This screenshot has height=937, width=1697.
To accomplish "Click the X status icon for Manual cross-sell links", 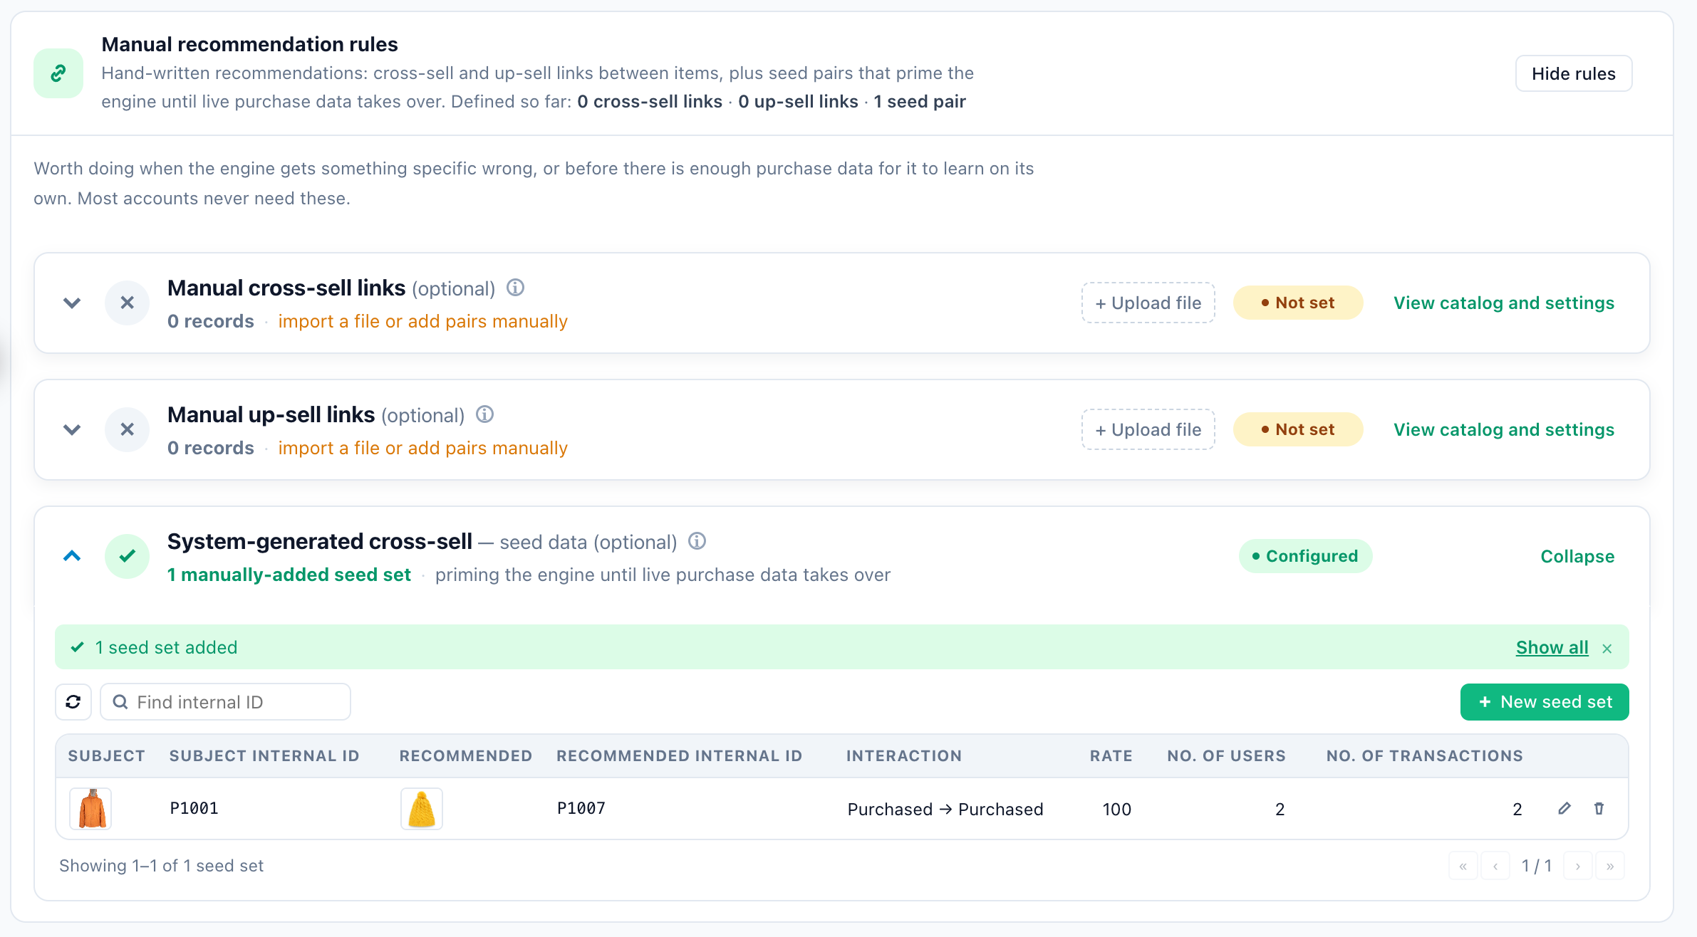I will [x=127, y=303].
